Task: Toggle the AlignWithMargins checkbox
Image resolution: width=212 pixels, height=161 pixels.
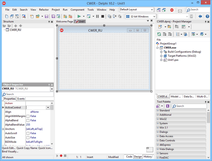Action: [x=28, y=116]
